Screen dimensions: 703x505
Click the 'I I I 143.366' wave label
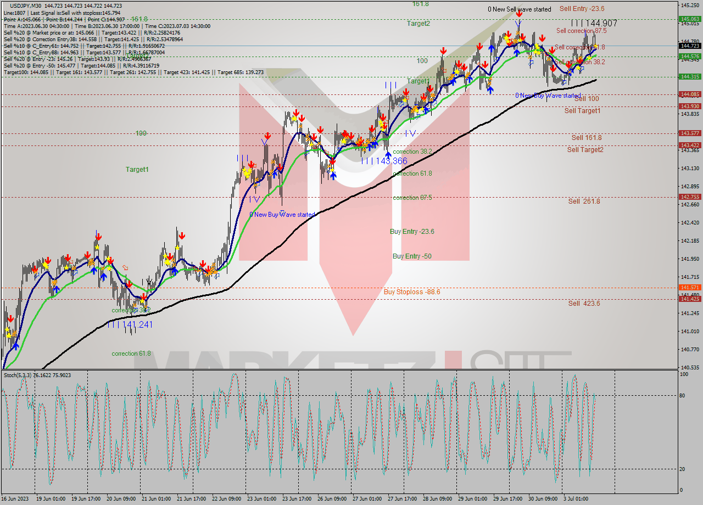click(384, 161)
